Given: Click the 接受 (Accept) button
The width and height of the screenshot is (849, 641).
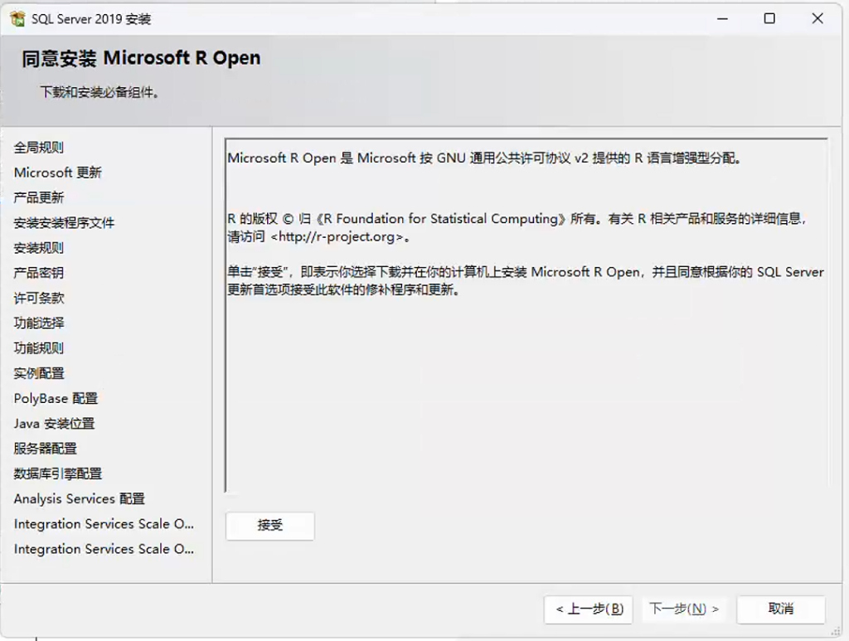Looking at the screenshot, I should point(269,526).
